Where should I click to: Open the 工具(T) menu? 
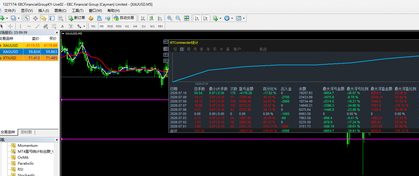[78, 11]
